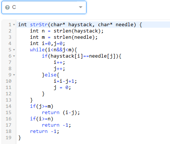Click on 'j = 0;' statement
The height and width of the screenshot is (144, 170).
[x=62, y=88]
